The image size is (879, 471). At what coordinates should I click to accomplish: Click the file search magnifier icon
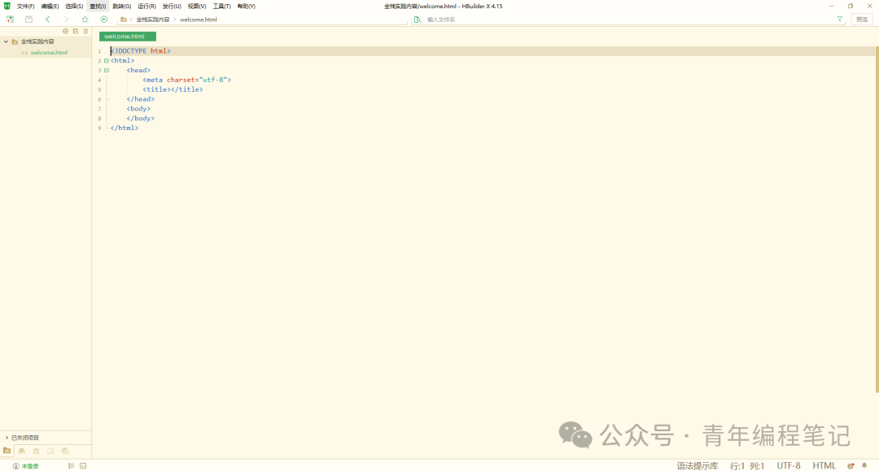pos(417,20)
